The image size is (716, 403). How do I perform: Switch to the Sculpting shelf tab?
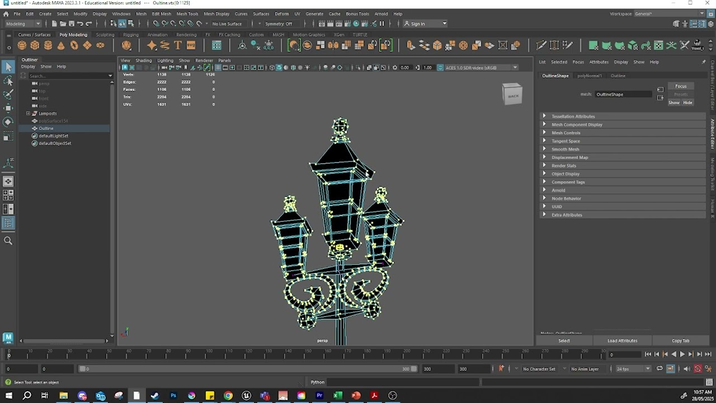pyautogui.click(x=105, y=35)
